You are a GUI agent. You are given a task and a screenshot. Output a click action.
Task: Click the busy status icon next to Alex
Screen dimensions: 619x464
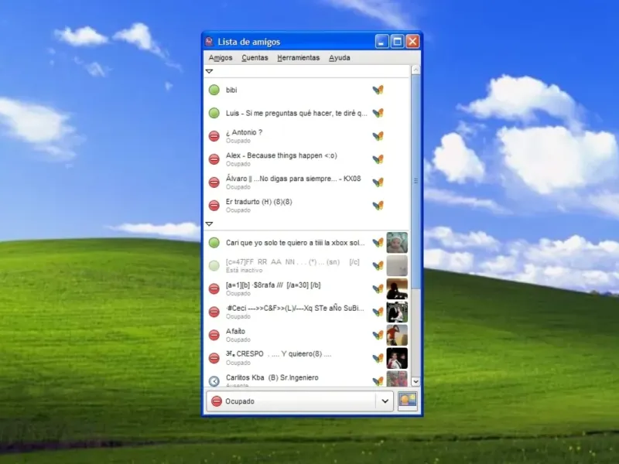pyautogui.click(x=214, y=159)
